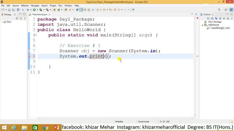
Task: Create a new Java class with green C icon
Action: pos(58,10)
